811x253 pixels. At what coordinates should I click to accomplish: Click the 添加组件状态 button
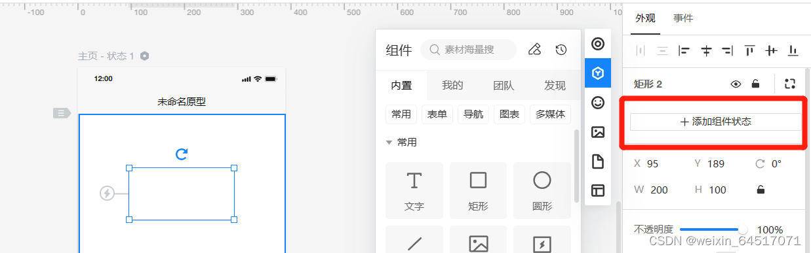click(x=716, y=122)
